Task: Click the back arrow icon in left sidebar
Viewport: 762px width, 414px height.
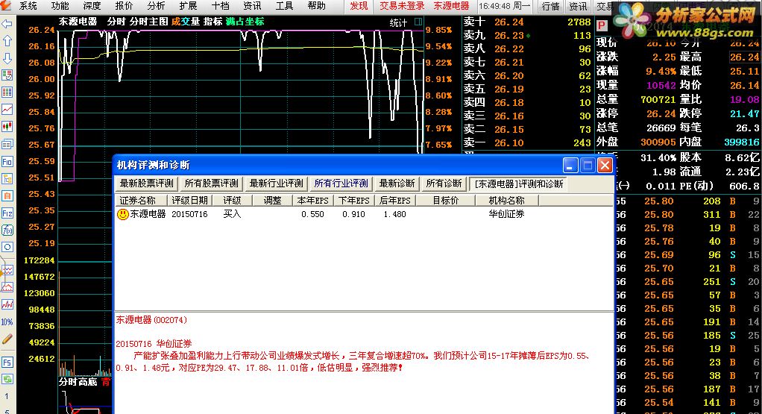Action: click(7, 24)
